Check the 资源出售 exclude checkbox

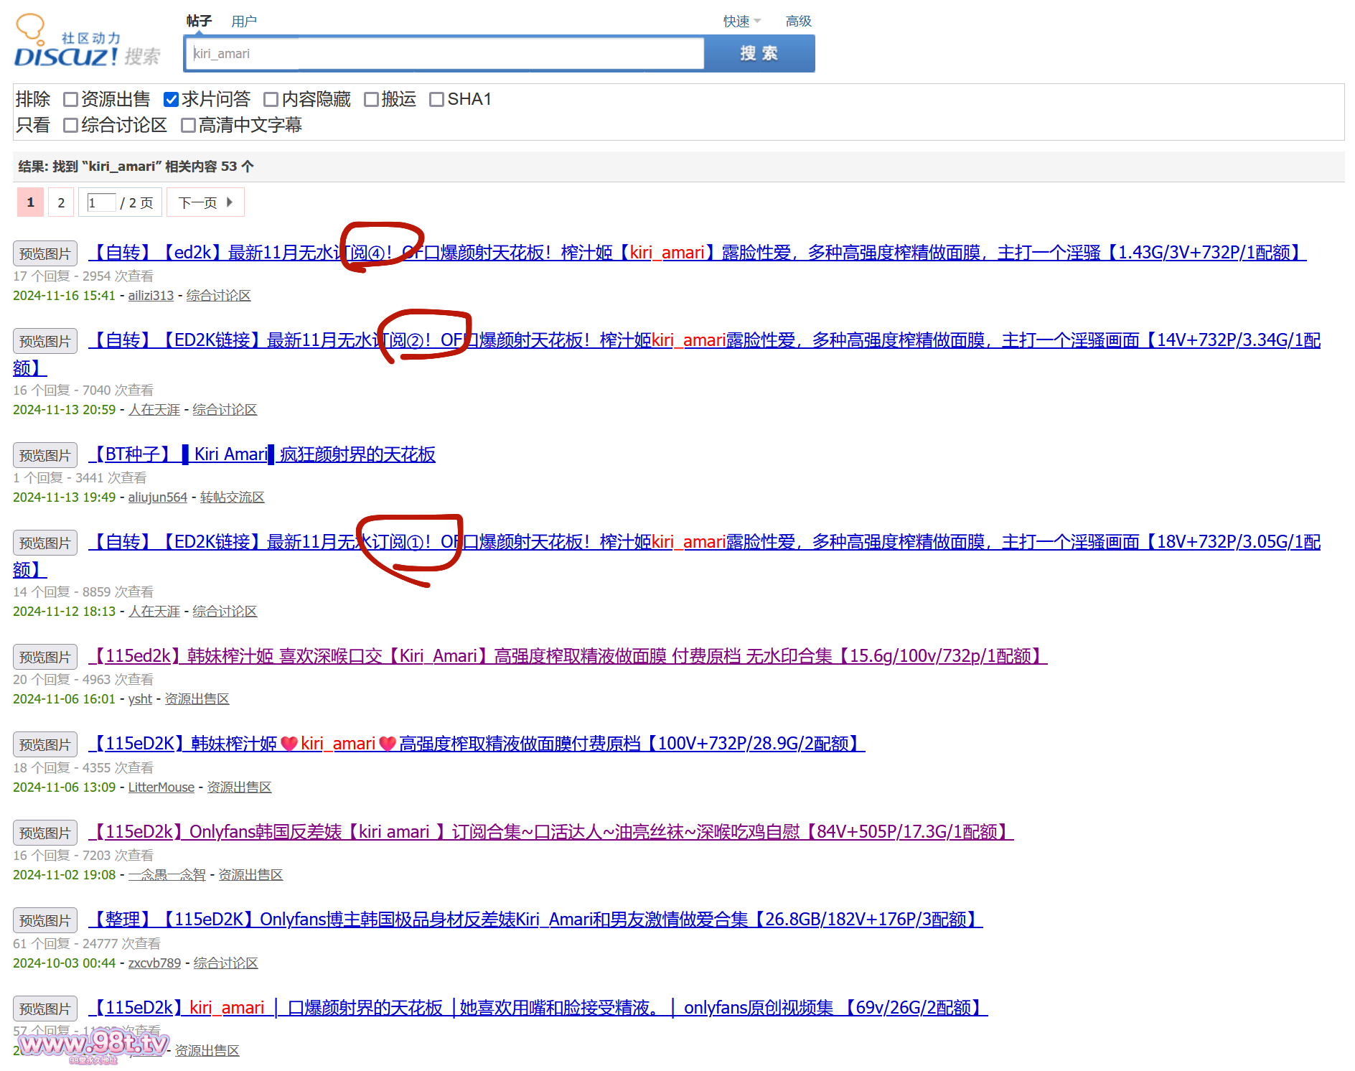click(70, 99)
